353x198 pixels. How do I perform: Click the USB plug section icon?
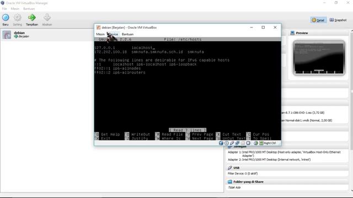[x=229, y=168]
